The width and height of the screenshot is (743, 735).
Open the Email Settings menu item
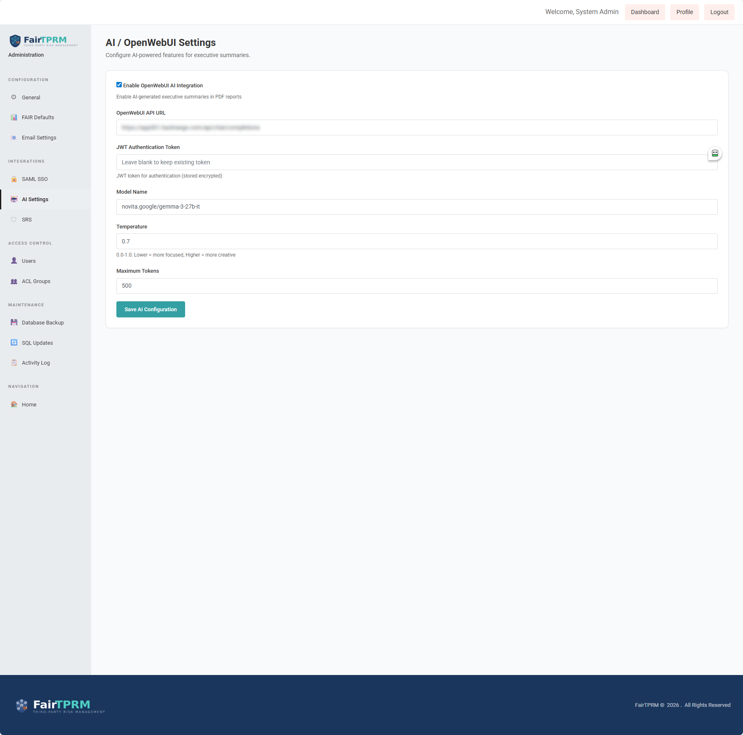[39, 138]
